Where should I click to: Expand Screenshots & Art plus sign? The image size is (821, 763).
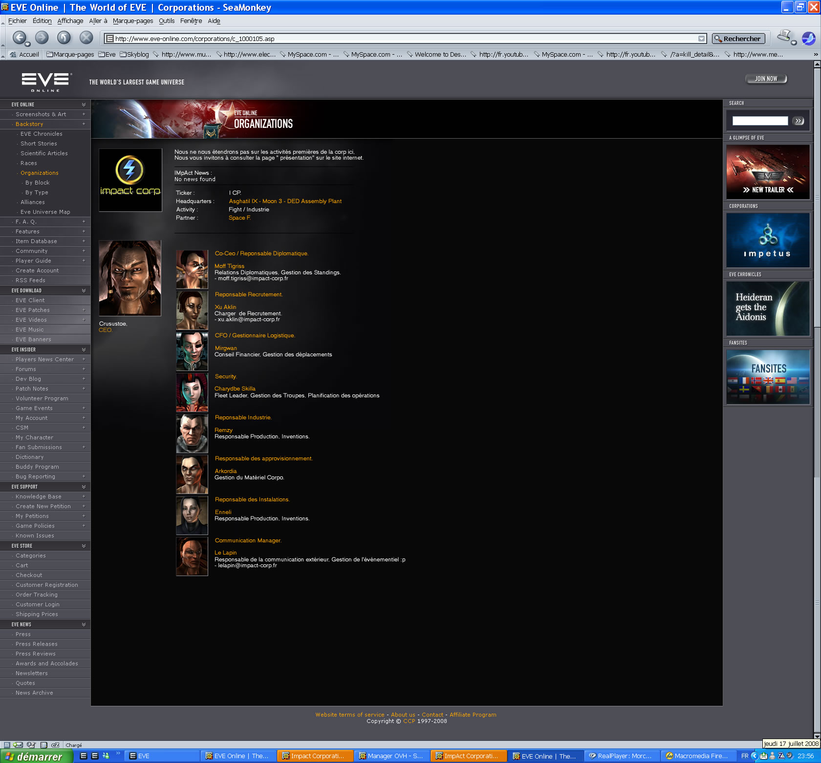point(84,114)
